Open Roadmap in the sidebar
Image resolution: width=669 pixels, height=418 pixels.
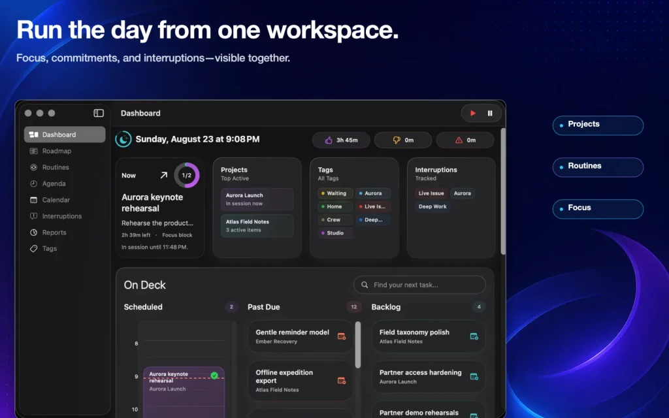65,151
